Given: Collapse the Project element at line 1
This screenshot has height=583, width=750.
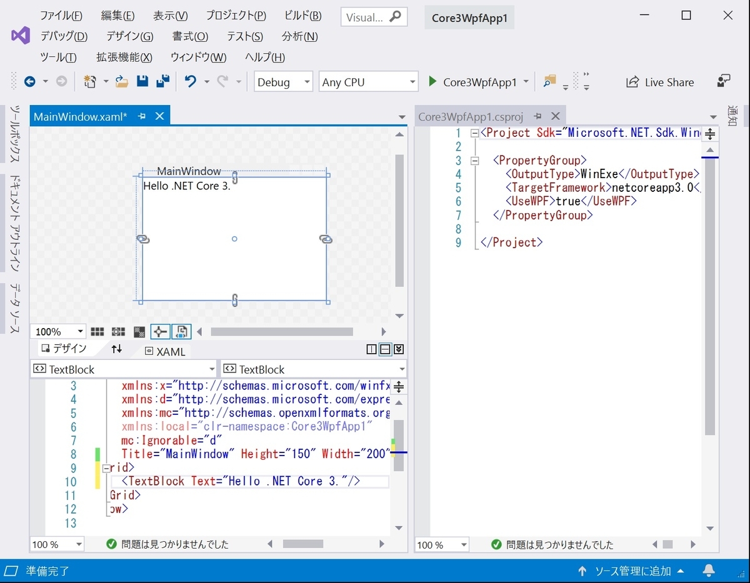Looking at the screenshot, I should click(x=474, y=133).
